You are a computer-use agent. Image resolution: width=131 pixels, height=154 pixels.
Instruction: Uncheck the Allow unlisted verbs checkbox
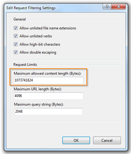[x=16, y=36]
